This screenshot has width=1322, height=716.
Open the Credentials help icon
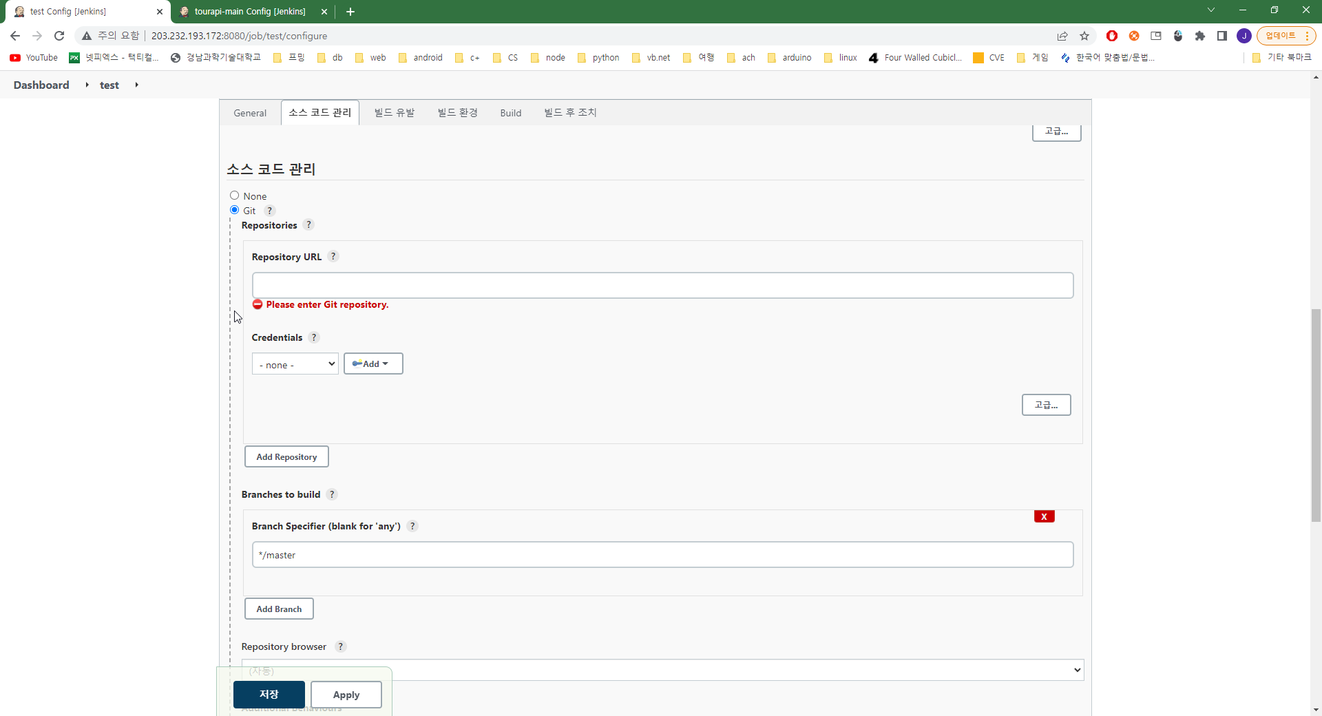[x=314, y=337]
